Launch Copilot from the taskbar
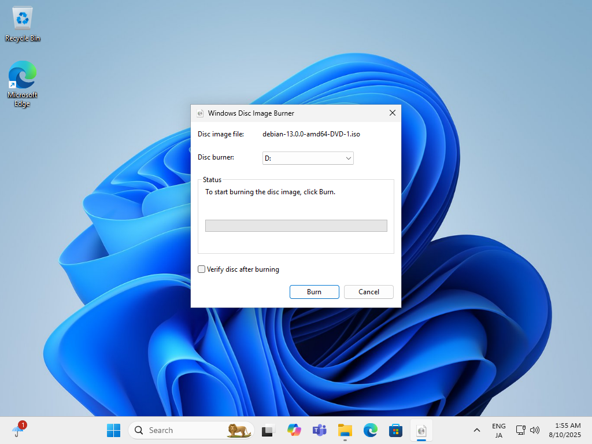Viewport: 592px width, 444px height. pos(294,430)
